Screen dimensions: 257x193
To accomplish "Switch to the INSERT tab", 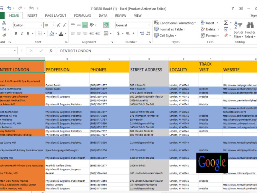I will [x=32, y=16].
